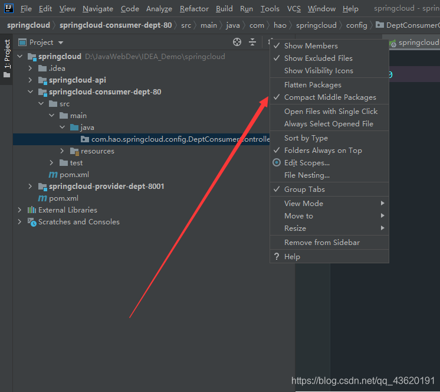The width and height of the screenshot is (440, 392).
Task: Click the External Libraries icon
Action: coord(32,210)
